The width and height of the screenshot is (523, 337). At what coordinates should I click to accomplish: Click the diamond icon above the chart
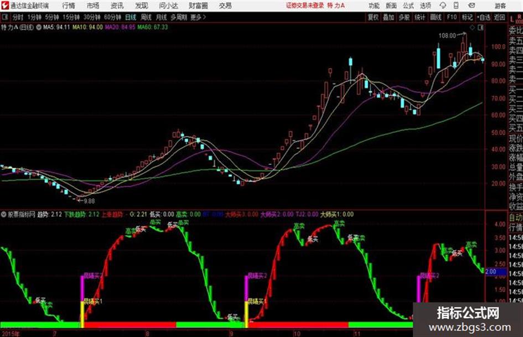(472, 28)
